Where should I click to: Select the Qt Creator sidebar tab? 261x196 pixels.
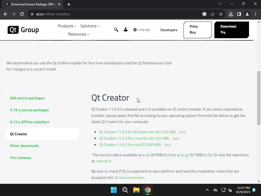coord(42,134)
